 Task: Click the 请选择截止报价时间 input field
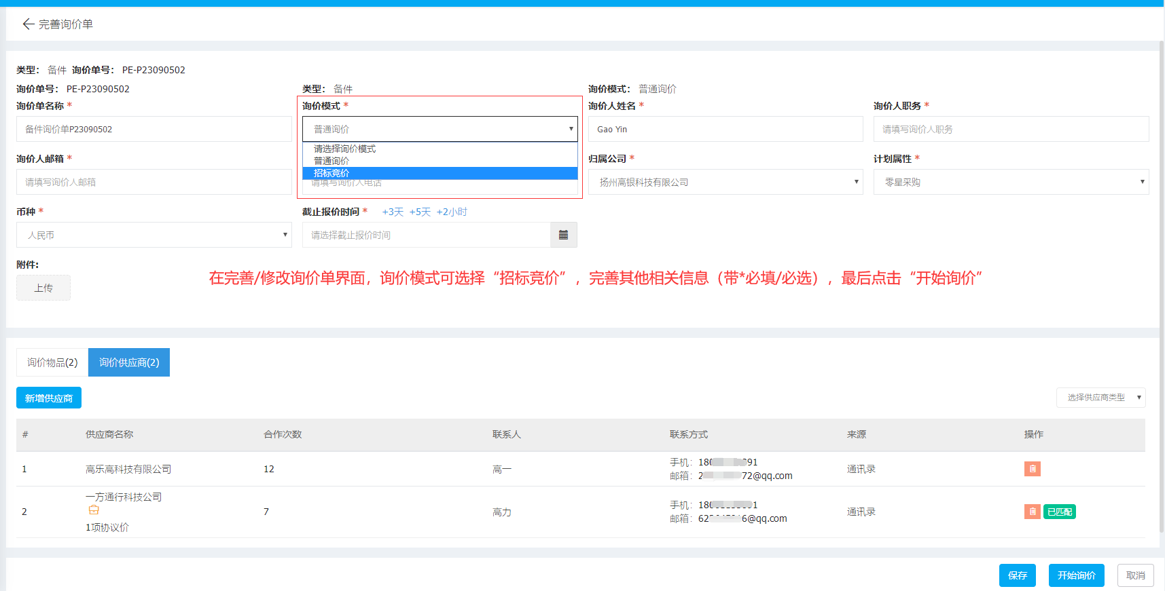point(427,235)
